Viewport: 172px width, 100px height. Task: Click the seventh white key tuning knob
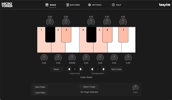tap(128, 58)
